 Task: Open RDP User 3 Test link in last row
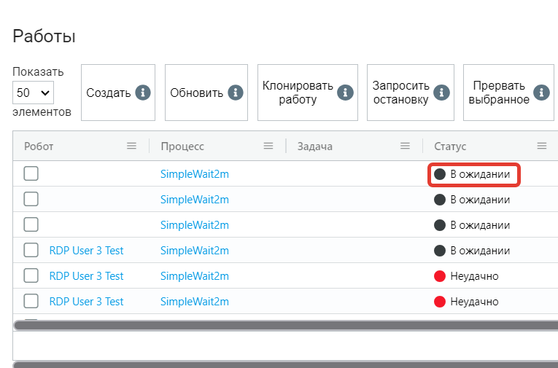tap(86, 302)
